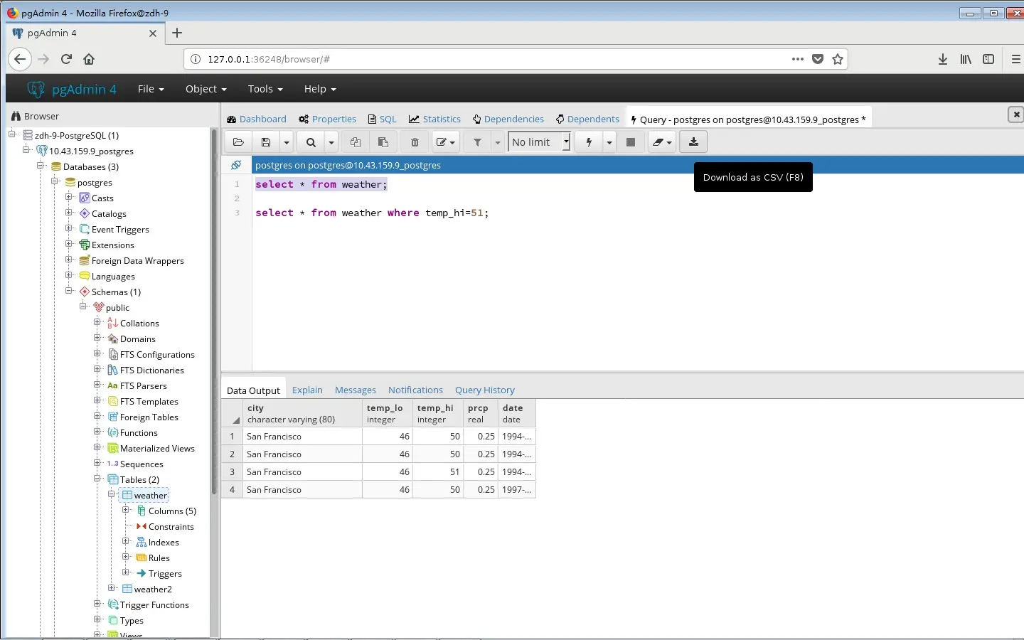Open the File menu

pyautogui.click(x=151, y=89)
